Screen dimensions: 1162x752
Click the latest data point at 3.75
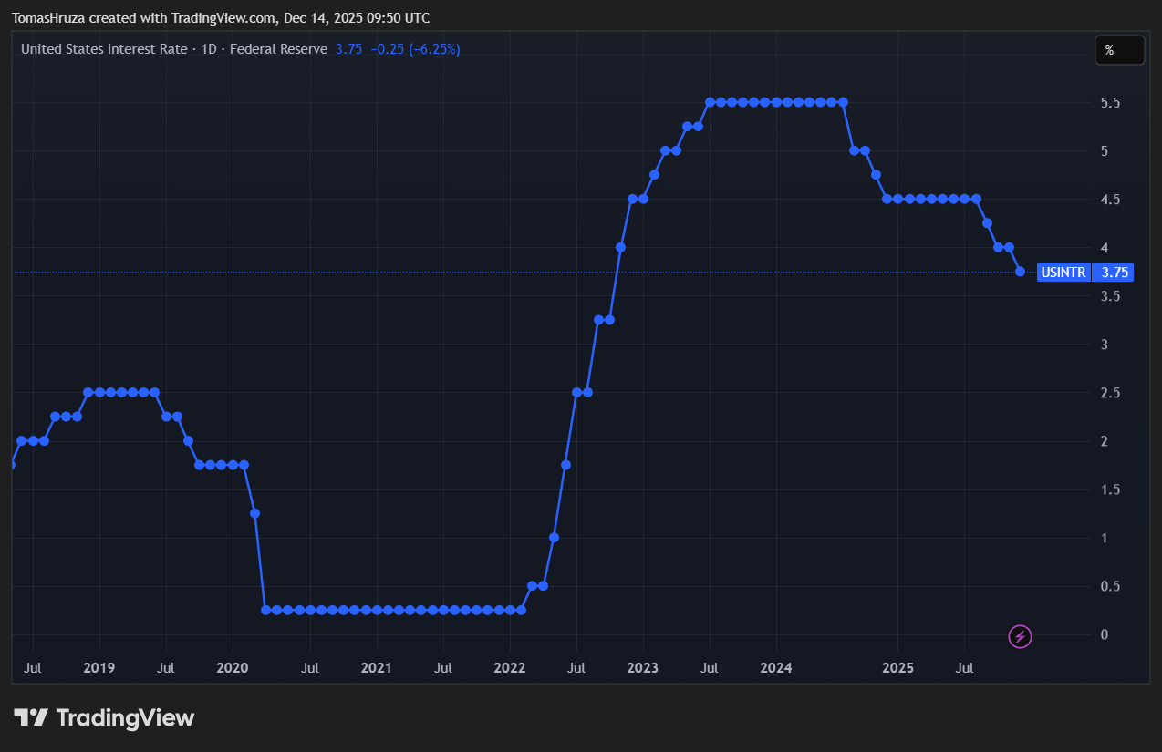tap(1020, 272)
